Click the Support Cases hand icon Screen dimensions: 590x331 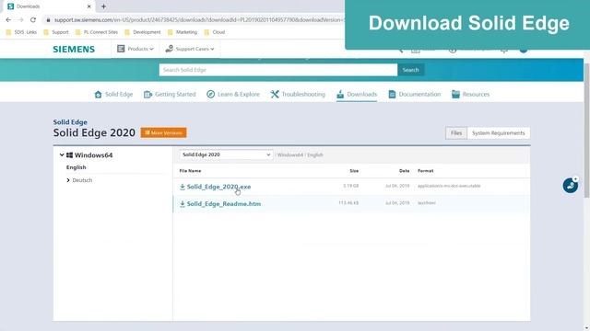point(170,49)
